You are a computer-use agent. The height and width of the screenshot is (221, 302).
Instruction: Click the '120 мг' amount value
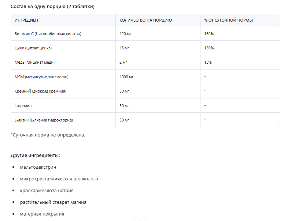tap(126, 34)
